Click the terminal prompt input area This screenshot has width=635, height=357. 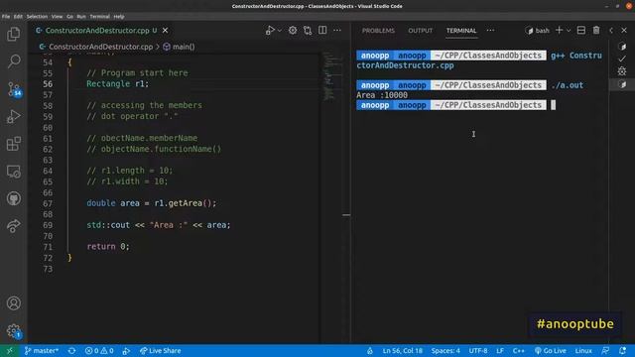[554, 105]
